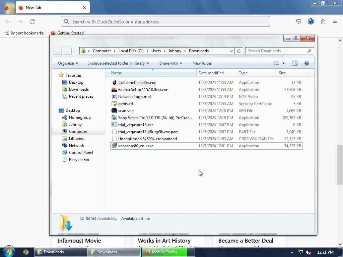Sort by the Type column header
The height and width of the screenshot is (257, 343).
pyautogui.click(x=257, y=73)
